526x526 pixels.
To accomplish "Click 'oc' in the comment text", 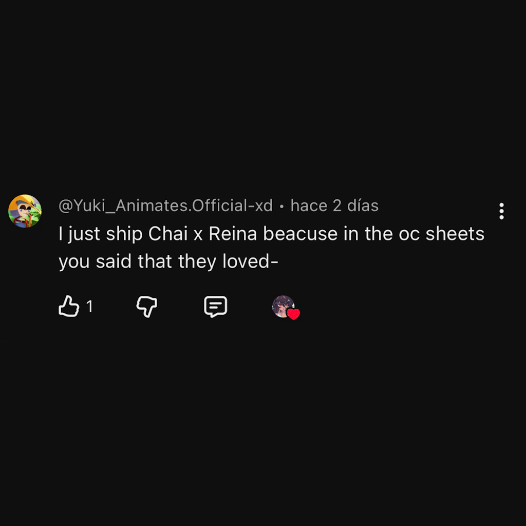I will coord(409,234).
